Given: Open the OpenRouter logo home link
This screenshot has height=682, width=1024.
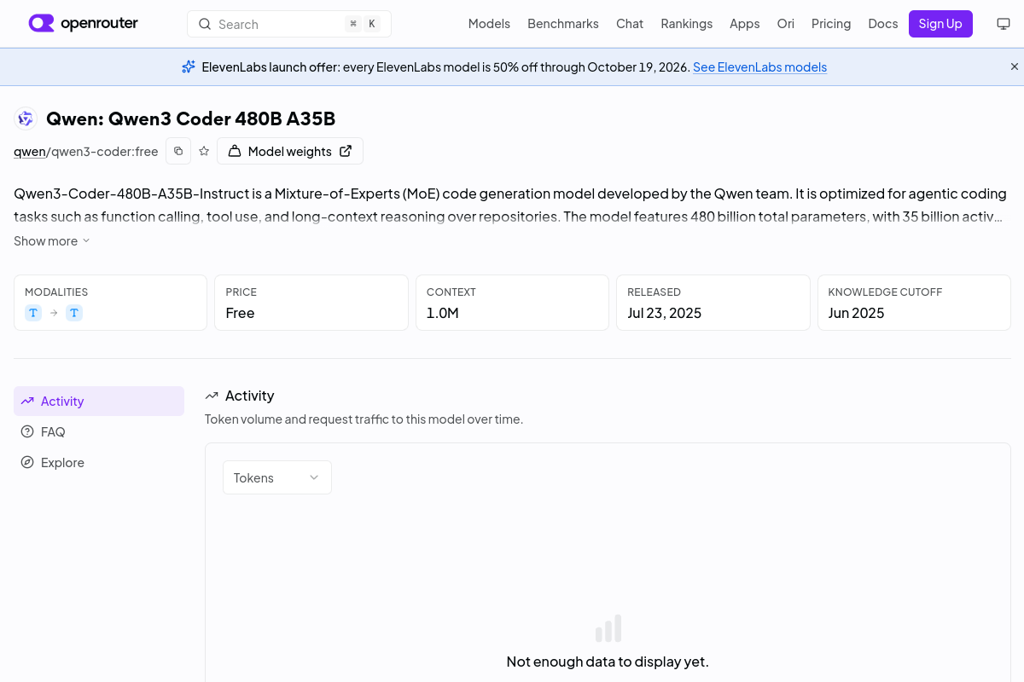Looking at the screenshot, I should coord(84,24).
